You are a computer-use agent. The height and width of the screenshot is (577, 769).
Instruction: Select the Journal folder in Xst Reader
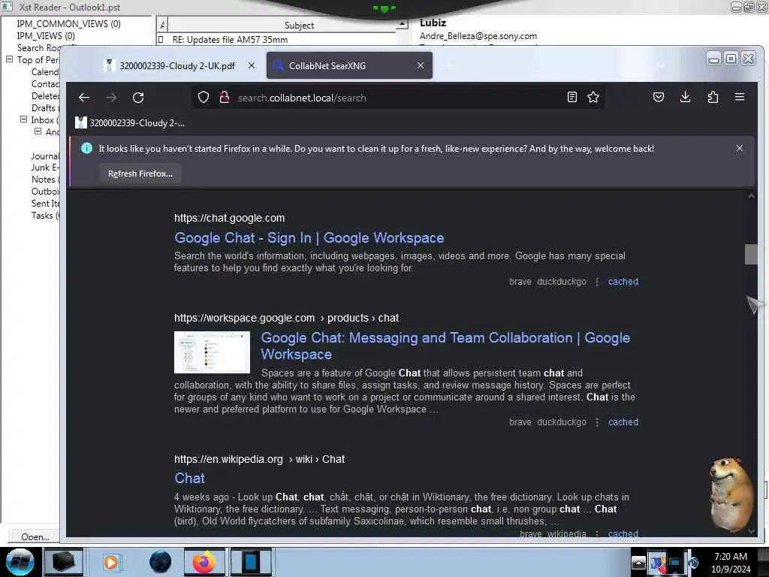click(45, 156)
